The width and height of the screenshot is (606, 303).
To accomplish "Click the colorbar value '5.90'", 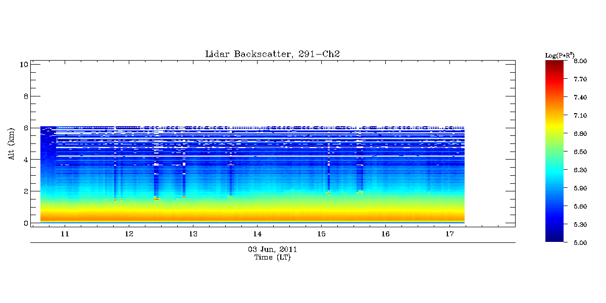I will pyautogui.click(x=580, y=188).
